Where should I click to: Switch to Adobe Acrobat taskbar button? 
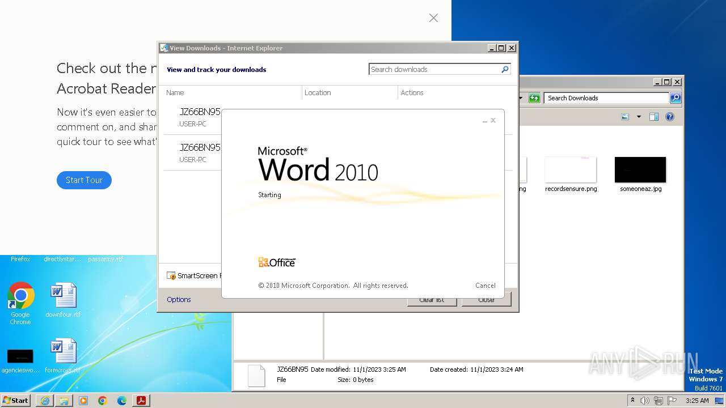(141, 401)
